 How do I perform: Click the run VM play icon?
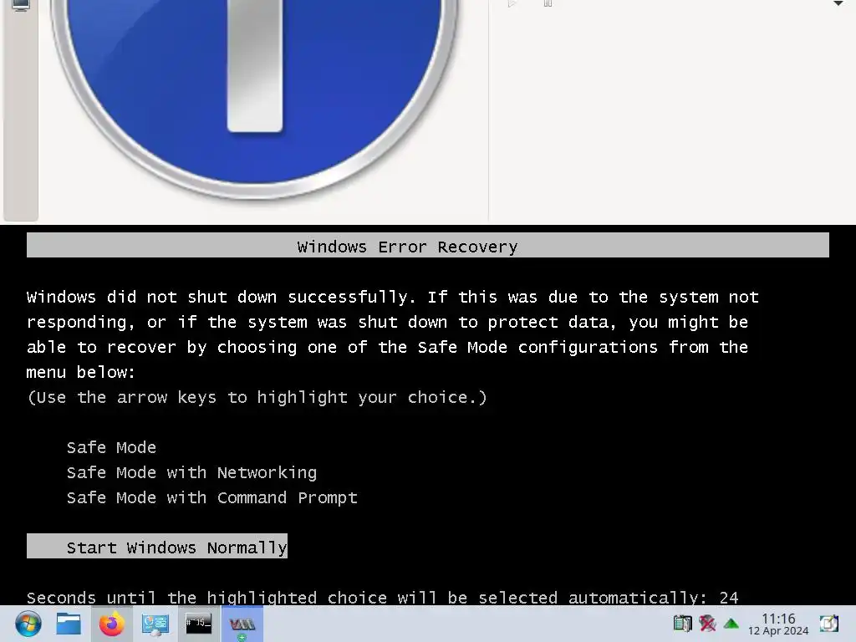coord(512,3)
